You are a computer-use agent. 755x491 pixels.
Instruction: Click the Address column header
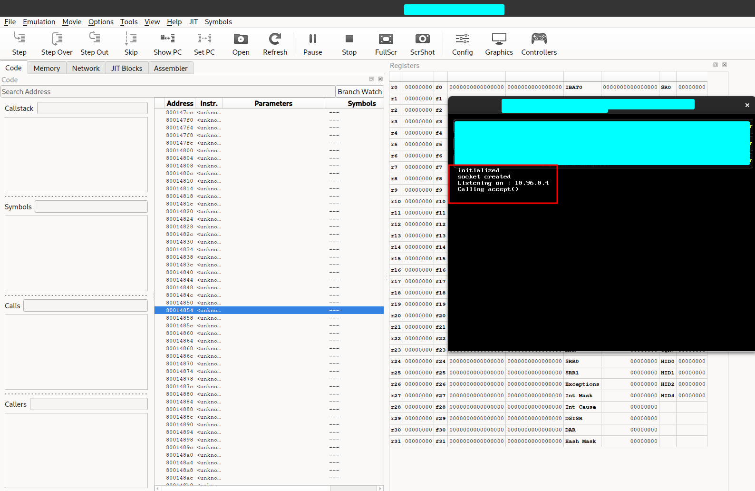pos(180,103)
